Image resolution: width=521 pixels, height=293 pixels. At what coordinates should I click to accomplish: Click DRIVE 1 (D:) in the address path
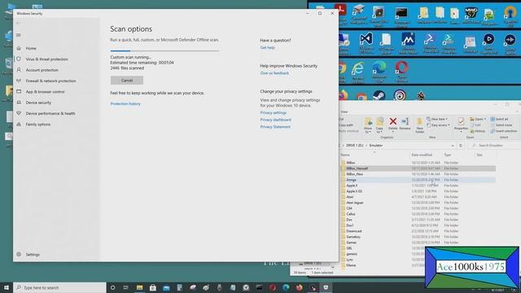355,146
